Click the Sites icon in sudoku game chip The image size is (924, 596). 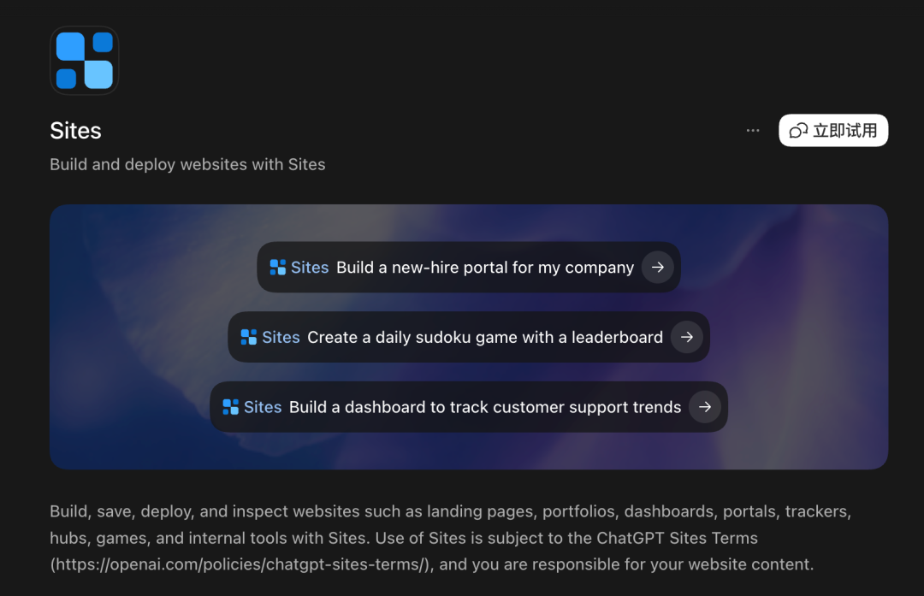(249, 337)
